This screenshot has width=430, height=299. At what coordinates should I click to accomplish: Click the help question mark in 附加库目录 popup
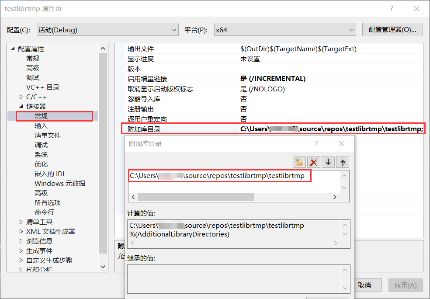316,143
